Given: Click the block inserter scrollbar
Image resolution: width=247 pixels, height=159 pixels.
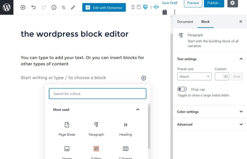Looking at the screenshot, I should click(149, 127).
